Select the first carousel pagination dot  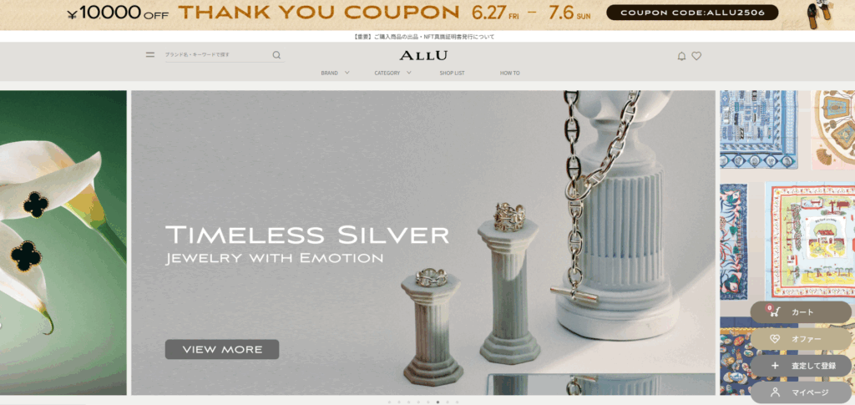(x=389, y=402)
